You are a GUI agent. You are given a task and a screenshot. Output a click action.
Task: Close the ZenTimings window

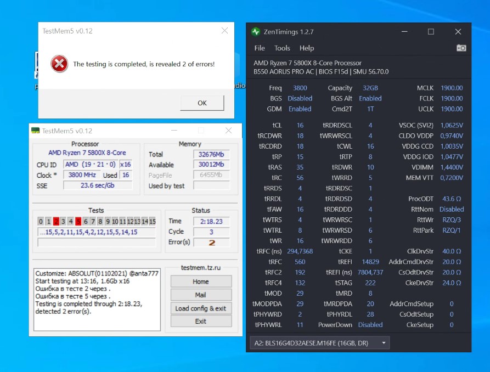point(458,32)
